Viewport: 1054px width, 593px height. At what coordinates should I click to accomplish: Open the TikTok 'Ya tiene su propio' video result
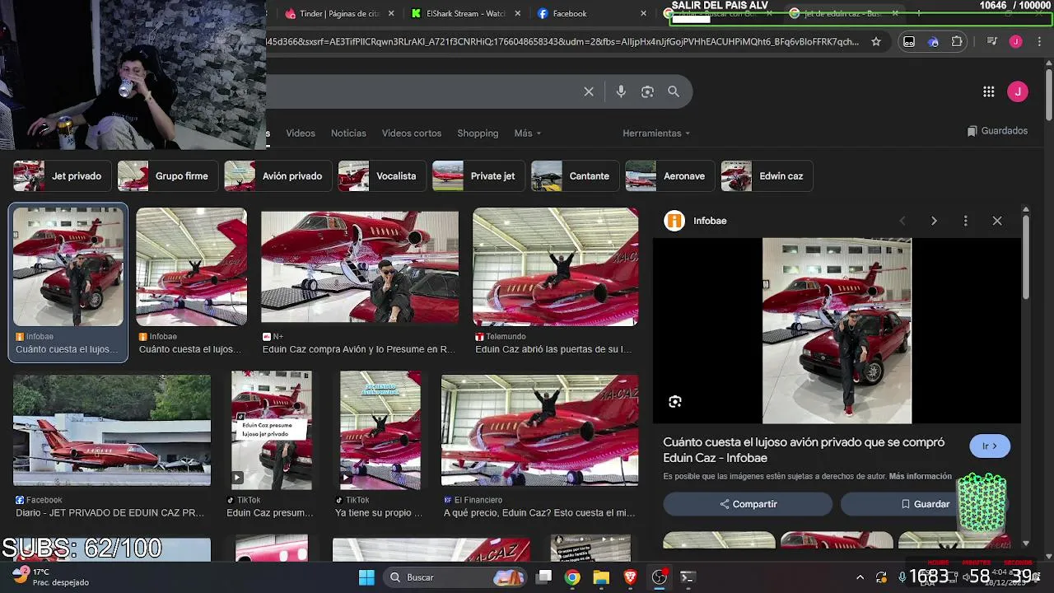(x=380, y=430)
